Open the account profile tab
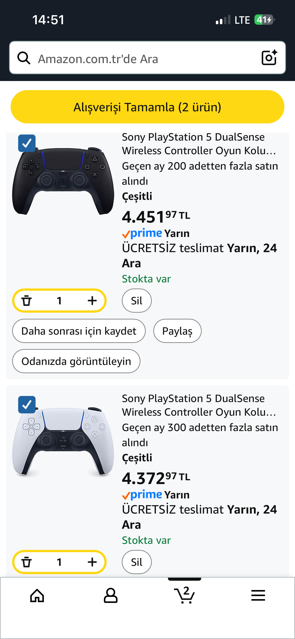The height and width of the screenshot is (639, 295). [x=111, y=596]
